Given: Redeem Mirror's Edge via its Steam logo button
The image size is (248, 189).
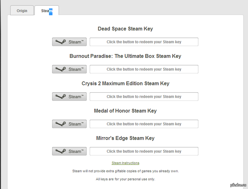Looking at the screenshot, I should click(69, 151).
